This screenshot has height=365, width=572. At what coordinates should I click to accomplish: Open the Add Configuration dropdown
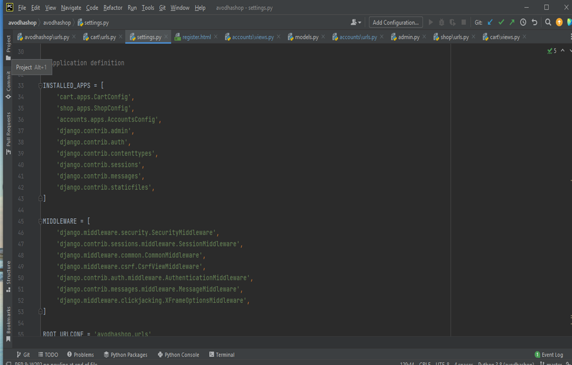click(395, 22)
